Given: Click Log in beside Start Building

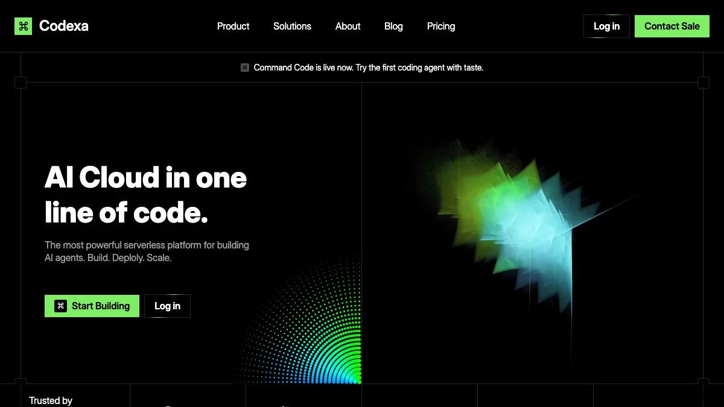Looking at the screenshot, I should point(167,306).
